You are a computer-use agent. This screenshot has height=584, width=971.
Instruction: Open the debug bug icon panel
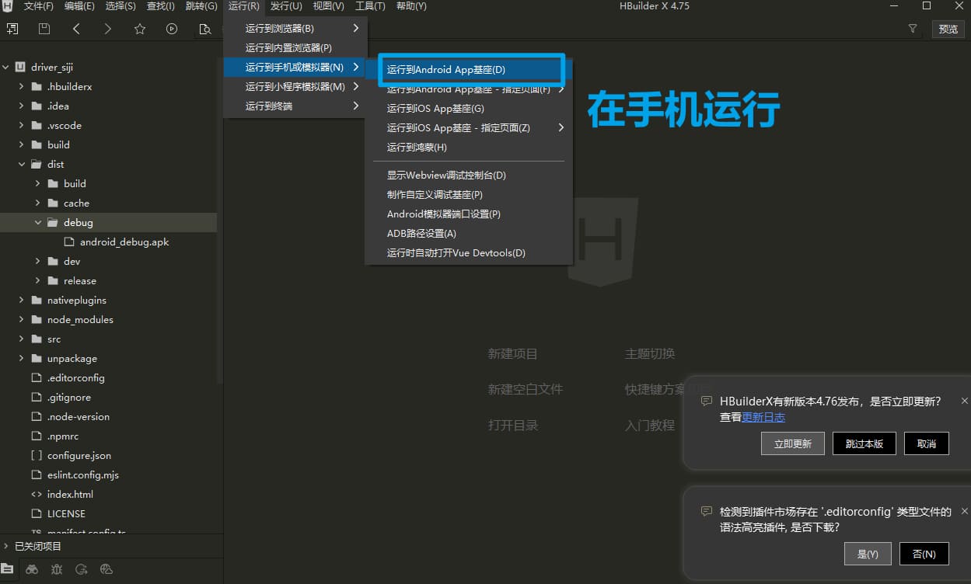tap(57, 569)
